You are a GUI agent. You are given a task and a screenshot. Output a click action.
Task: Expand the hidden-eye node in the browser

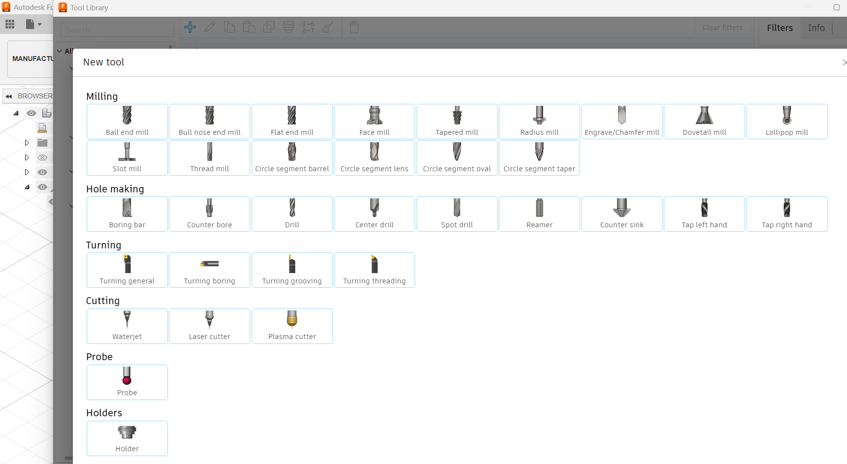click(x=27, y=157)
